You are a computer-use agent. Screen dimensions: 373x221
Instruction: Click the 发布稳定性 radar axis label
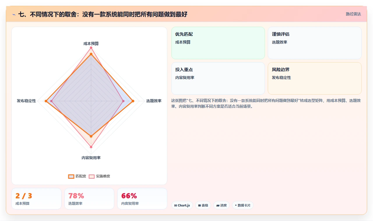point(26,101)
